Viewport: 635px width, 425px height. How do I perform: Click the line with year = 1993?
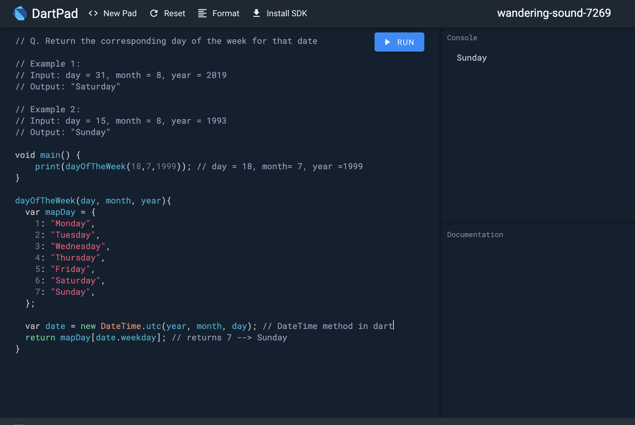point(121,121)
